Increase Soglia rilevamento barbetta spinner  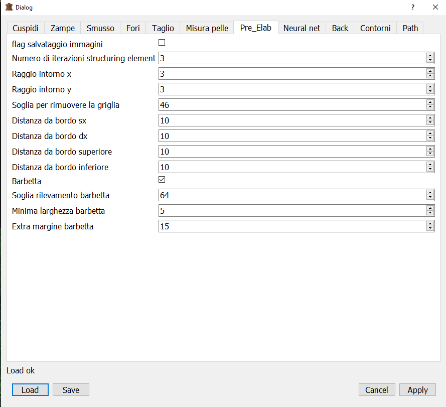pyautogui.click(x=430, y=192)
